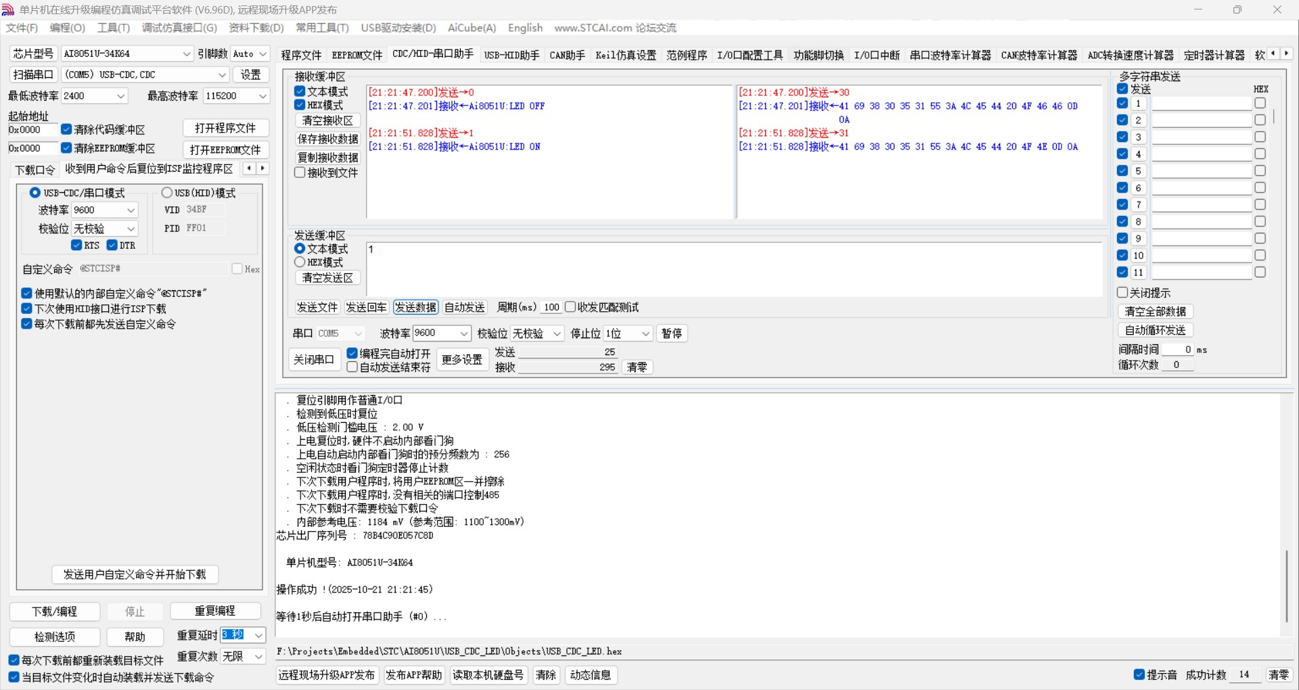Click left arrow beside 下载口令 tab strip

pos(250,168)
